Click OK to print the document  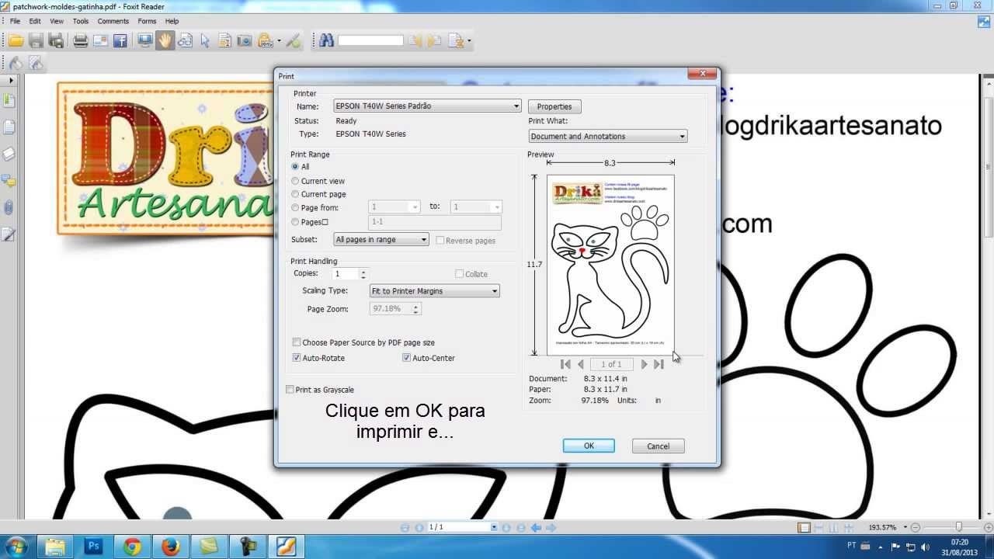point(589,446)
